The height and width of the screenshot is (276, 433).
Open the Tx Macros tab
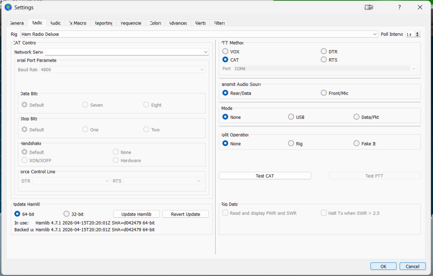[x=78, y=23]
